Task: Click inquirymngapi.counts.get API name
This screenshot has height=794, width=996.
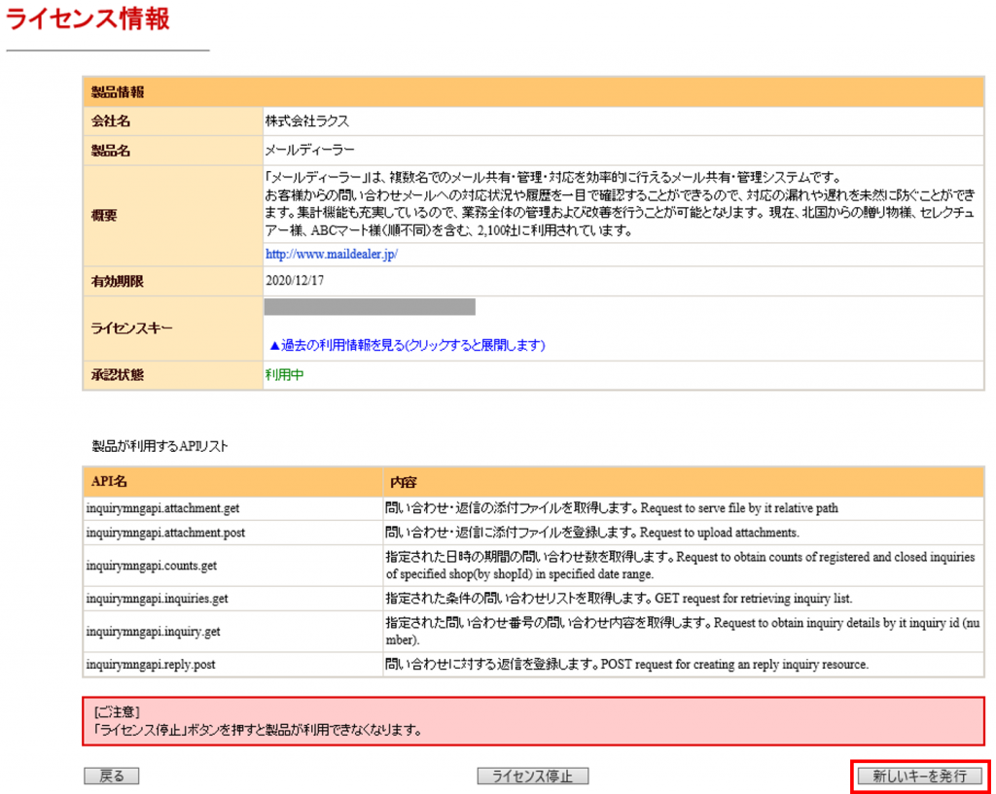Action: [x=152, y=566]
